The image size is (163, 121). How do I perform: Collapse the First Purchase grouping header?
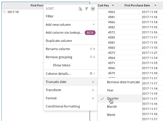pos(4,5)
